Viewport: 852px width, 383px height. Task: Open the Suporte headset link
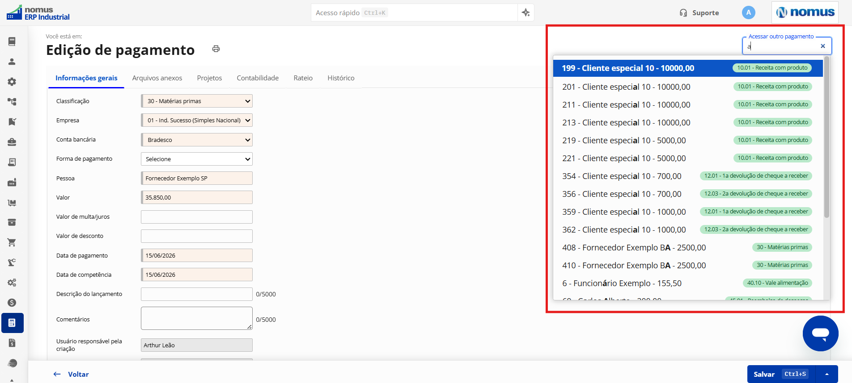pyautogui.click(x=699, y=13)
